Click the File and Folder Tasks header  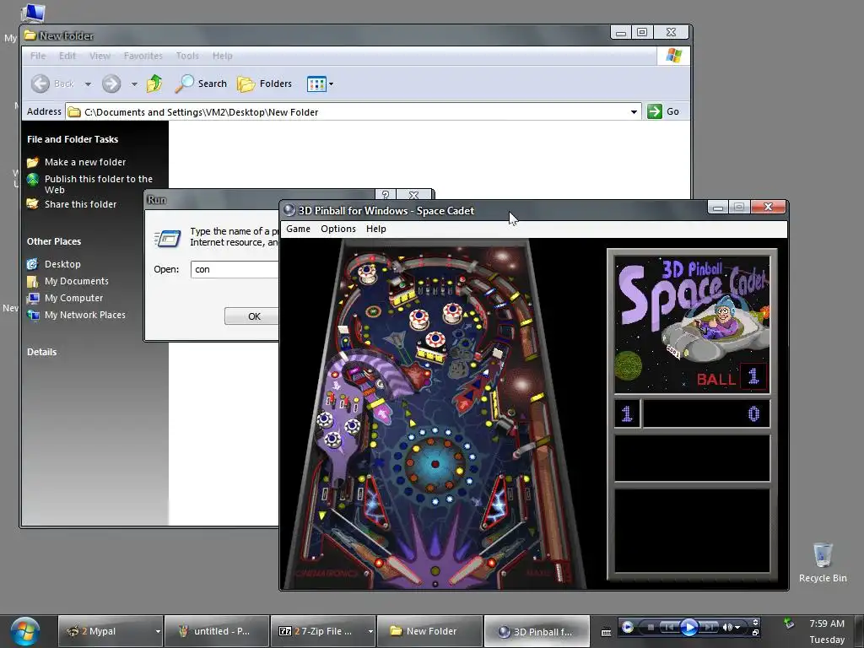pos(73,139)
